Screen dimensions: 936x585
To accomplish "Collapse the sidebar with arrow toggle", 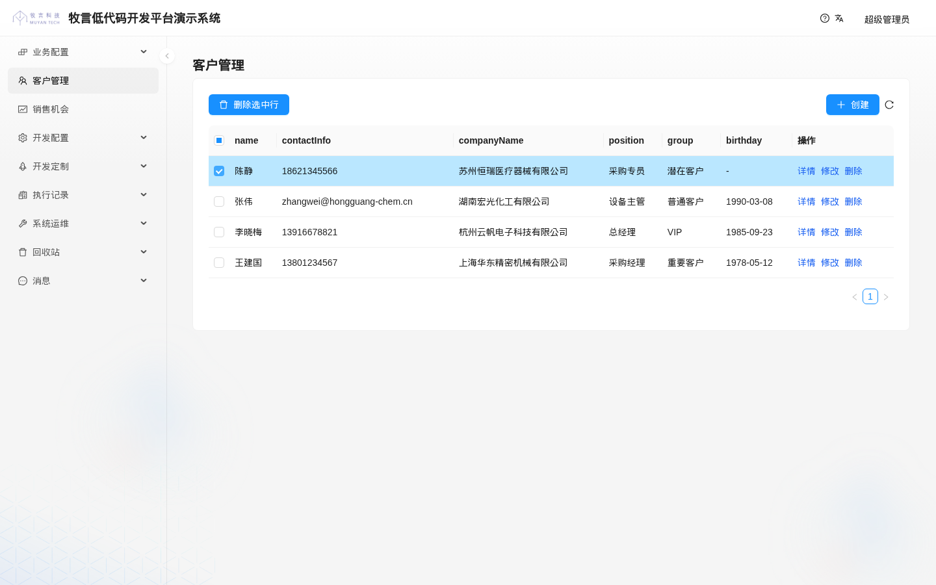I will click(167, 56).
